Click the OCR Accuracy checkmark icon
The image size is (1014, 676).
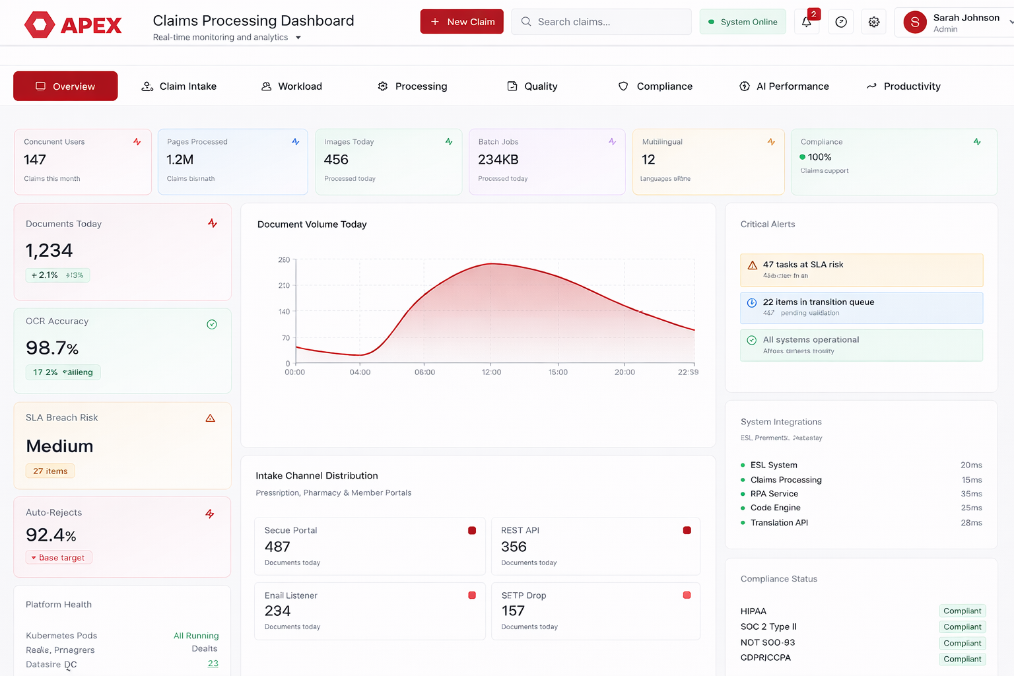212,324
